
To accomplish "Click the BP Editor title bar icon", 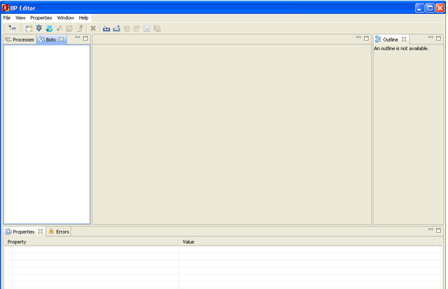I will pyautogui.click(x=5, y=8).
